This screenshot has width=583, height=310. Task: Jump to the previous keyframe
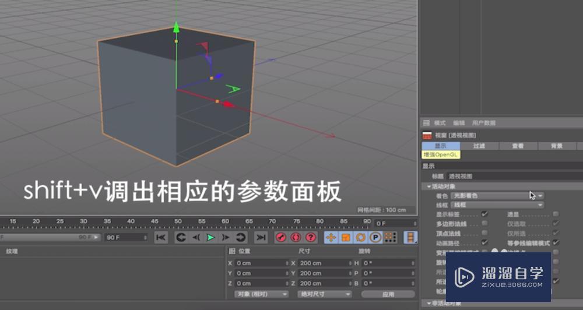pyautogui.click(x=181, y=237)
